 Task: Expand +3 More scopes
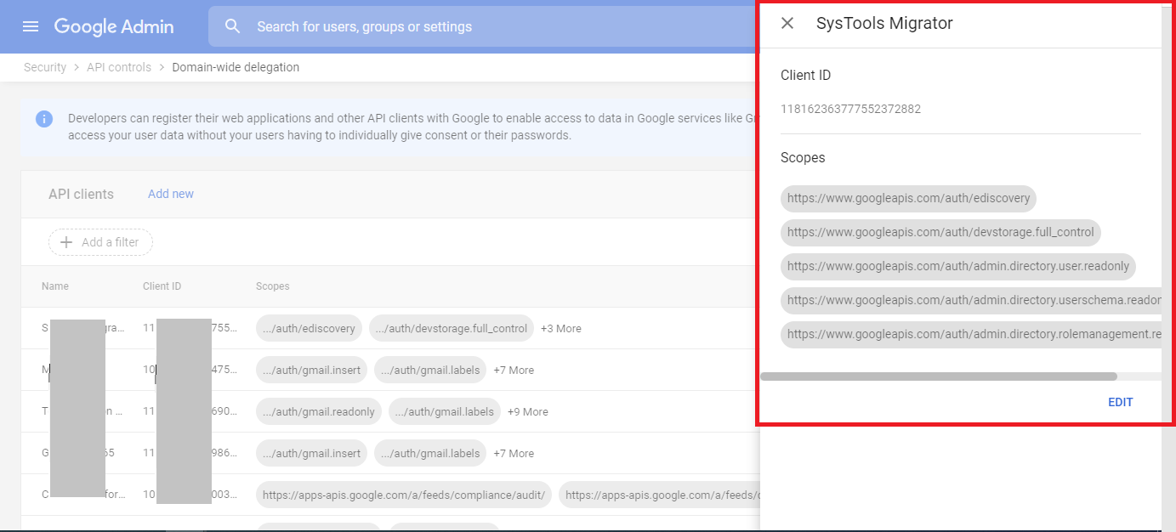click(x=561, y=328)
